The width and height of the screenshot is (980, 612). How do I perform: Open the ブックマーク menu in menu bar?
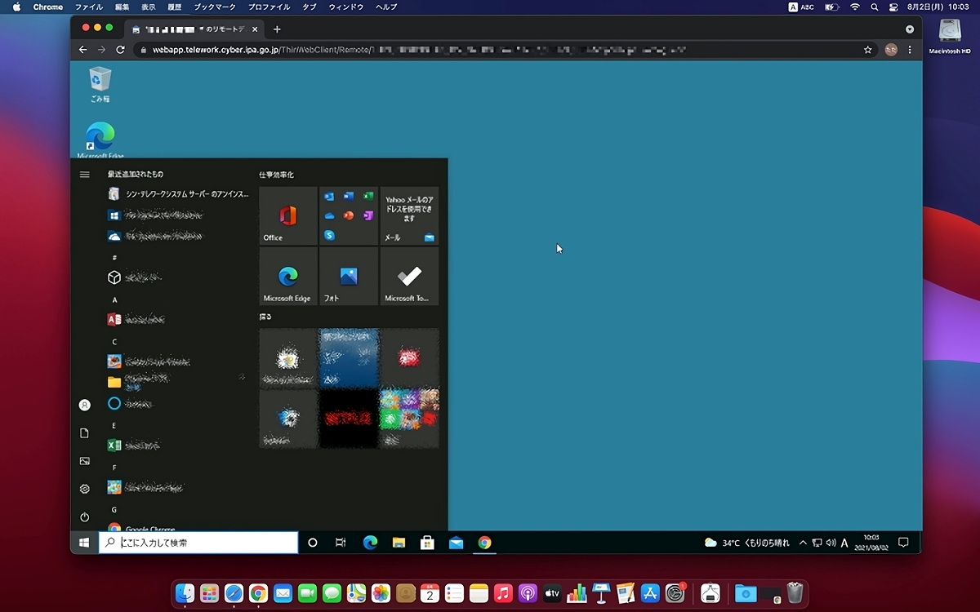coord(215,7)
